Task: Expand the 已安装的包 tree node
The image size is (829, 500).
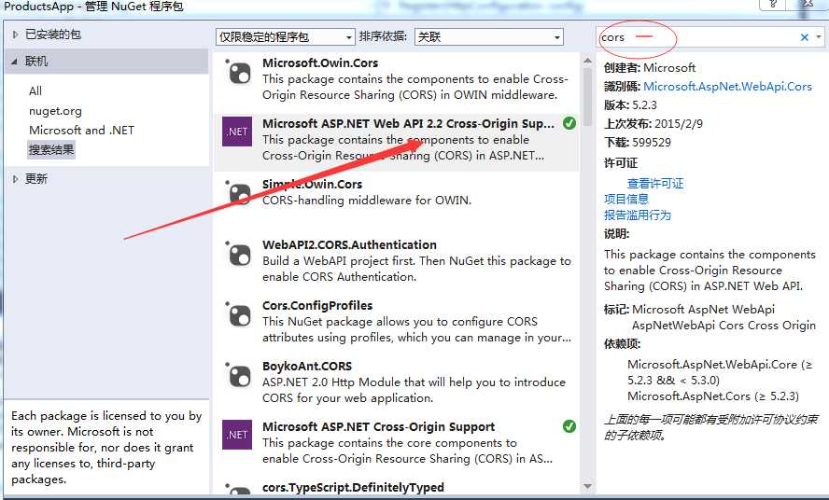Action: pyautogui.click(x=15, y=35)
